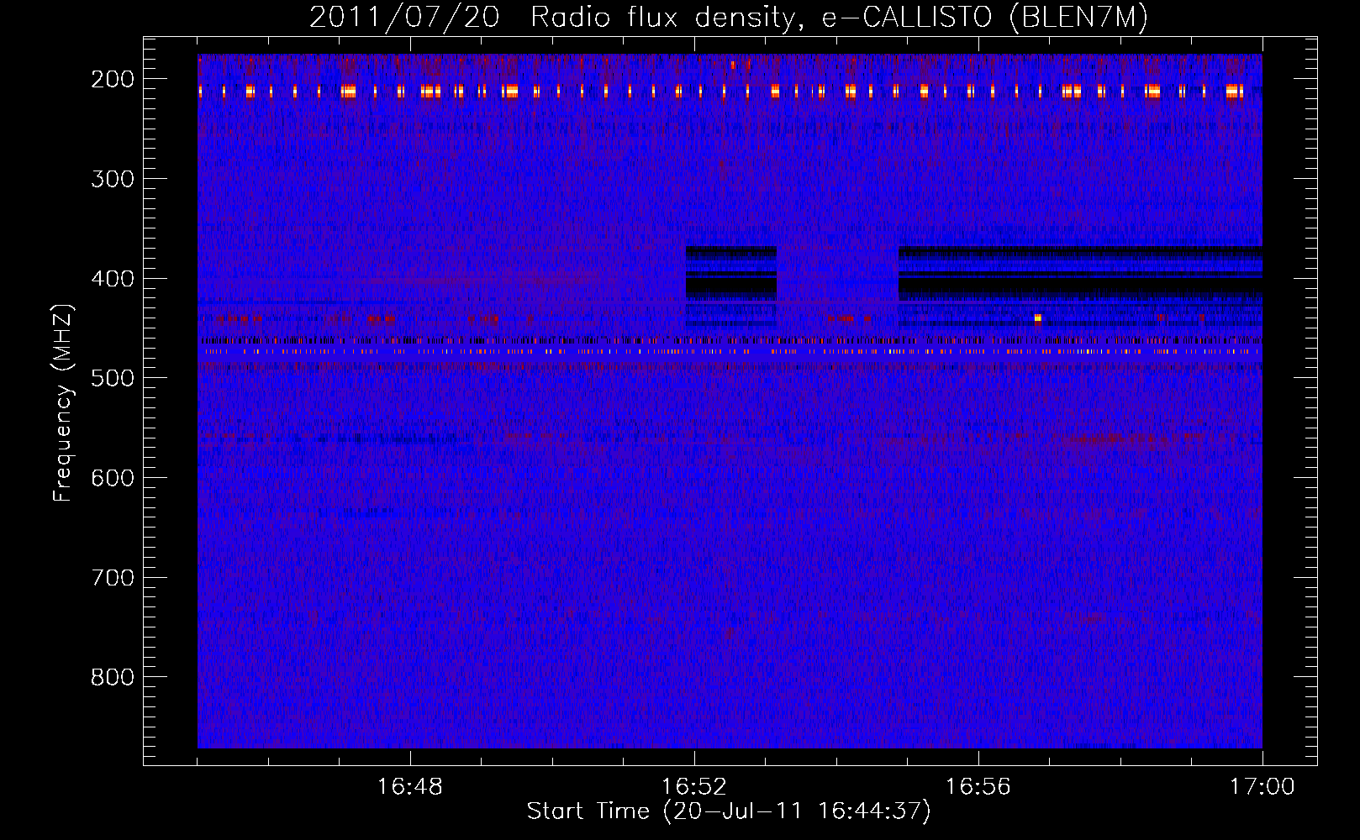Click the 'Start Time (20-Jul-11 16:44:37)' label
Screen dimensions: 1360x840
(x=729, y=811)
